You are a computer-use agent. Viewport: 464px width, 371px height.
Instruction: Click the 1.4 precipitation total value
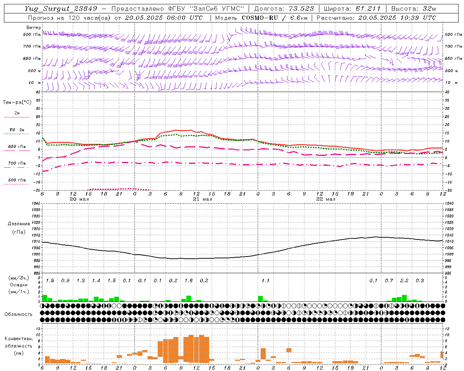coord(96,281)
